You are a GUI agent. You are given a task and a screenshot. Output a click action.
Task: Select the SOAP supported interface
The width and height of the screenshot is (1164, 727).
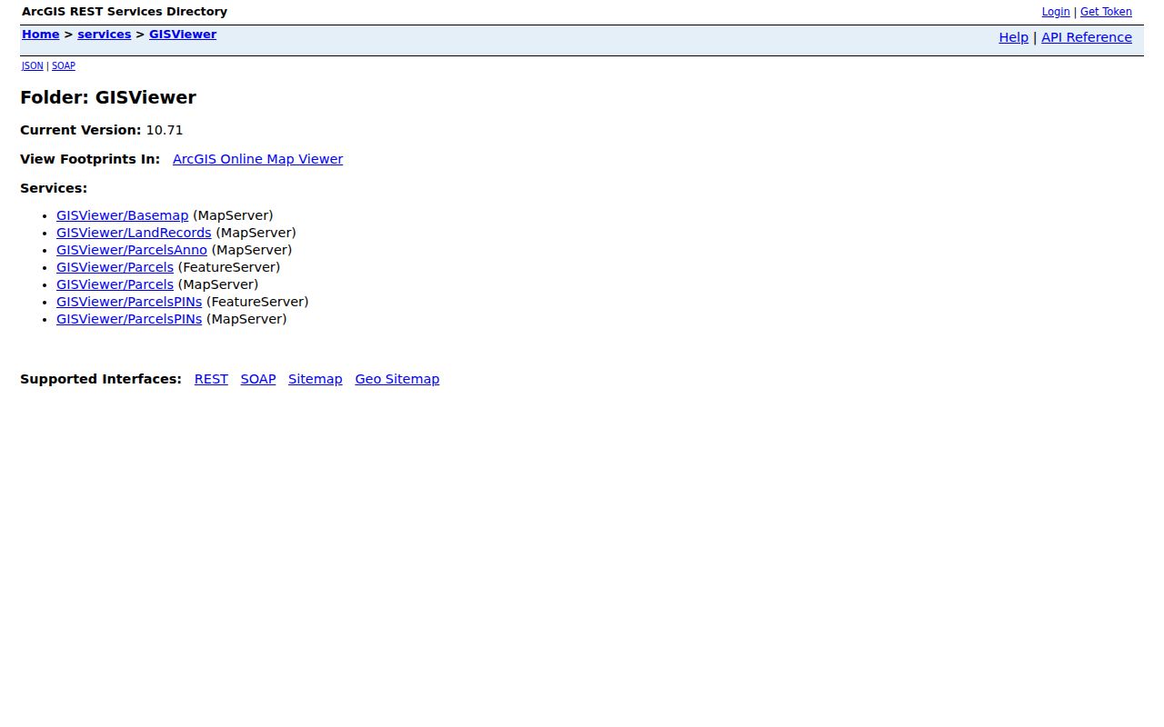point(258,379)
